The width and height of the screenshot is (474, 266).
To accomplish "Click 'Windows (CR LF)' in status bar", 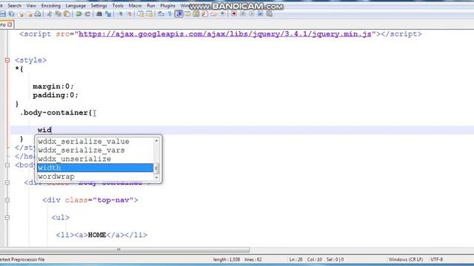I will (x=406, y=259).
